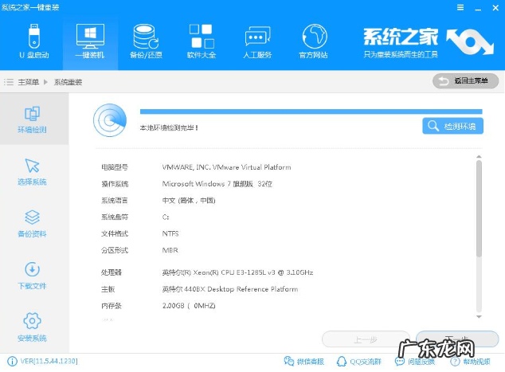Click 返回主菜单 return button
The height and width of the screenshot is (372, 505).
(x=466, y=80)
